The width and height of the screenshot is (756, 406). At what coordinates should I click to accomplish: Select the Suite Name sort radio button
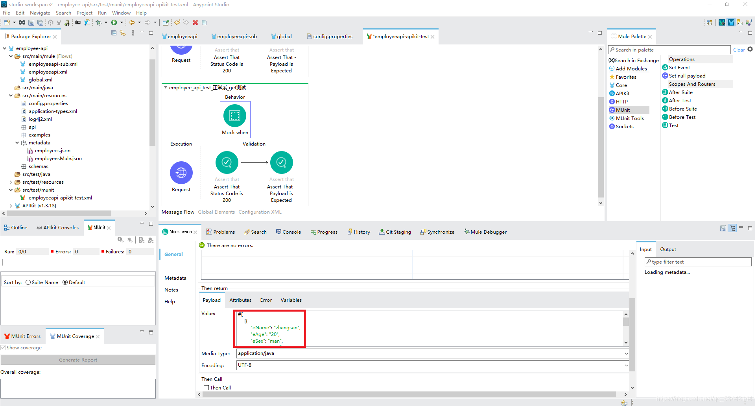[28, 282]
